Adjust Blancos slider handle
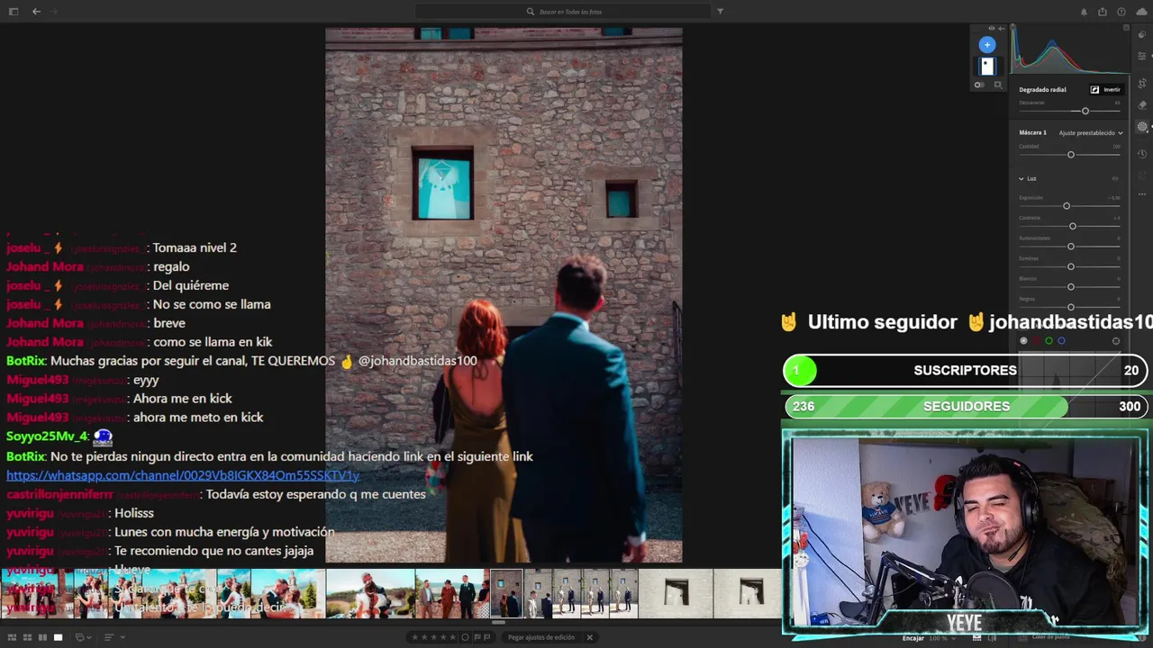This screenshot has width=1153, height=648. pos(1071,287)
